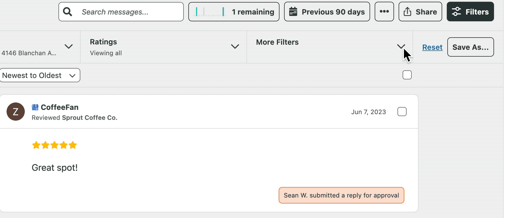This screenshot has width=506, height=218.
Task: Expand the 4146 Blanchan A... location dropdown
Action: (x=68, y=46)
